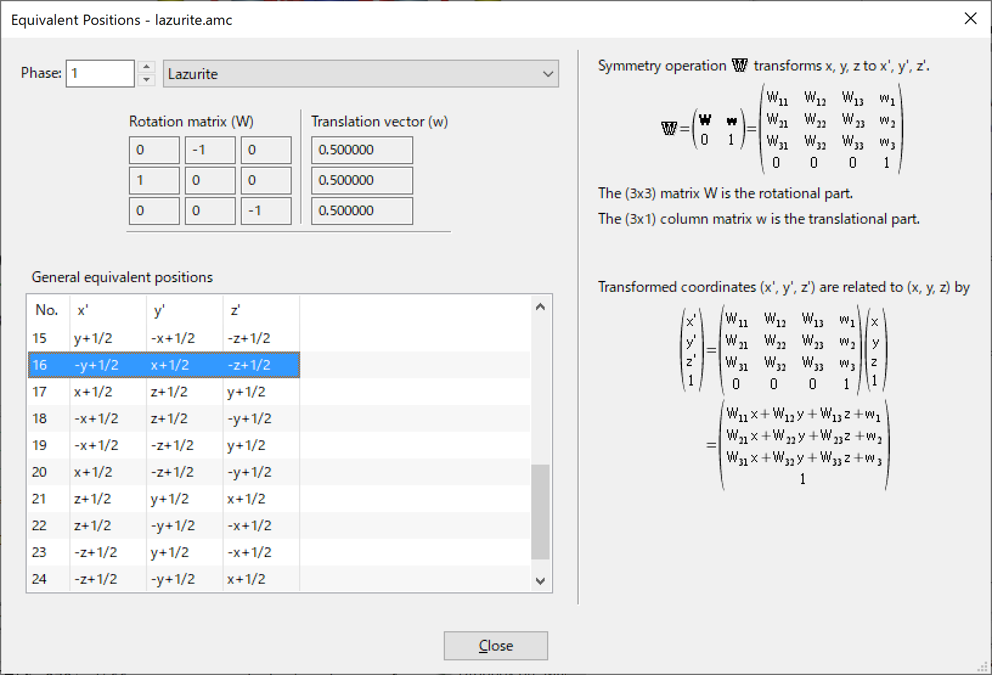This screenshot has height=675, width=992.
Task: Click the third translation vector field
Action: tap(362, 211)
